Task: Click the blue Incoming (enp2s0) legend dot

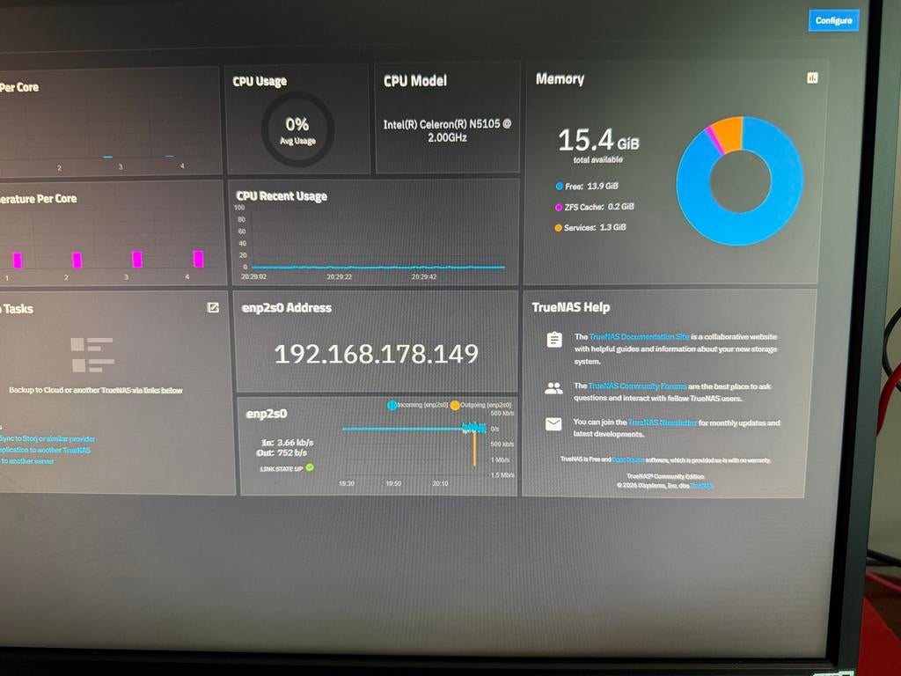Action: tap(392, 405)
